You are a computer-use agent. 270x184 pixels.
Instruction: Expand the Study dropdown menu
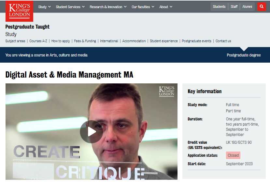coord(45,7)
